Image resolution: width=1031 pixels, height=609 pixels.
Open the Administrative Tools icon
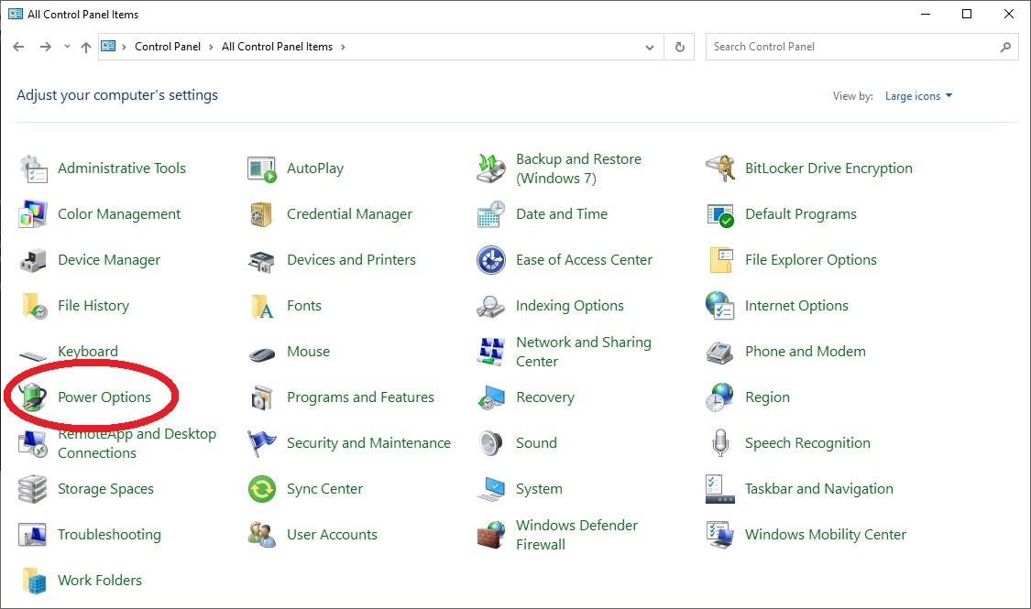pyautogui.click(x=33, y=169)
